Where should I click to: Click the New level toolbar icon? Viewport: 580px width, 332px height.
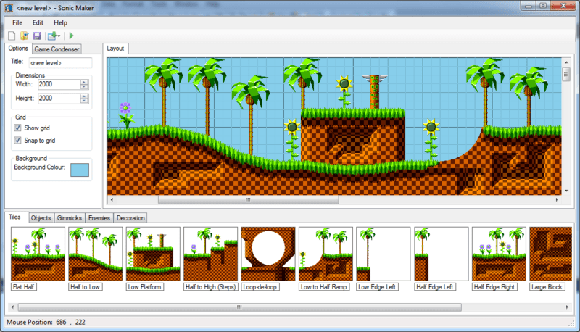(12, 36)
